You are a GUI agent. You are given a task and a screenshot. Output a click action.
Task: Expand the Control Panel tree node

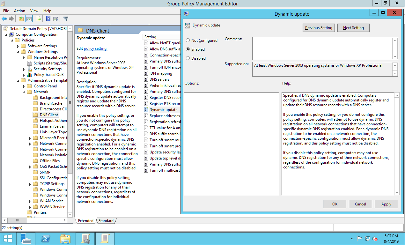click(x=24, y=86)
